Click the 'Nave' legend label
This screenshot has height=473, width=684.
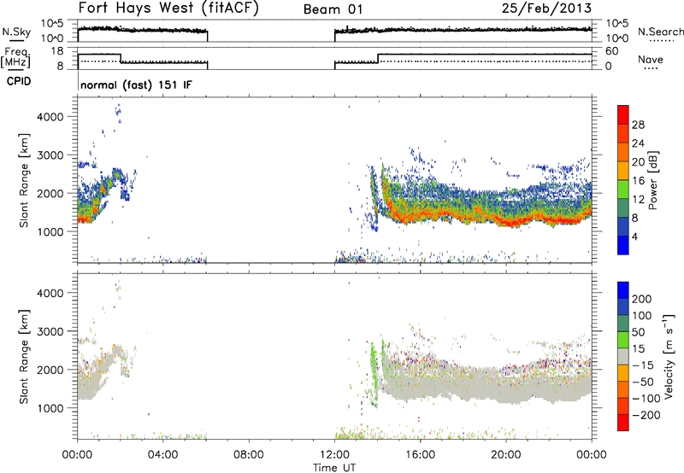point(651,59)
